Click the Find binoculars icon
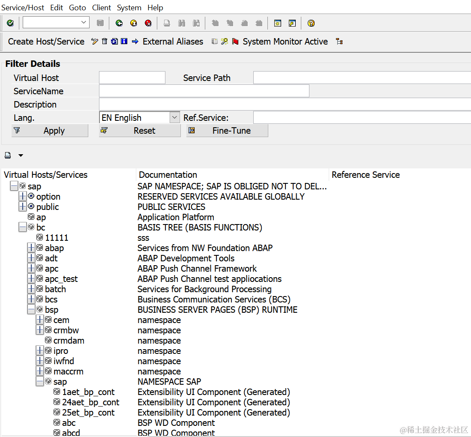 pos(181,23)
